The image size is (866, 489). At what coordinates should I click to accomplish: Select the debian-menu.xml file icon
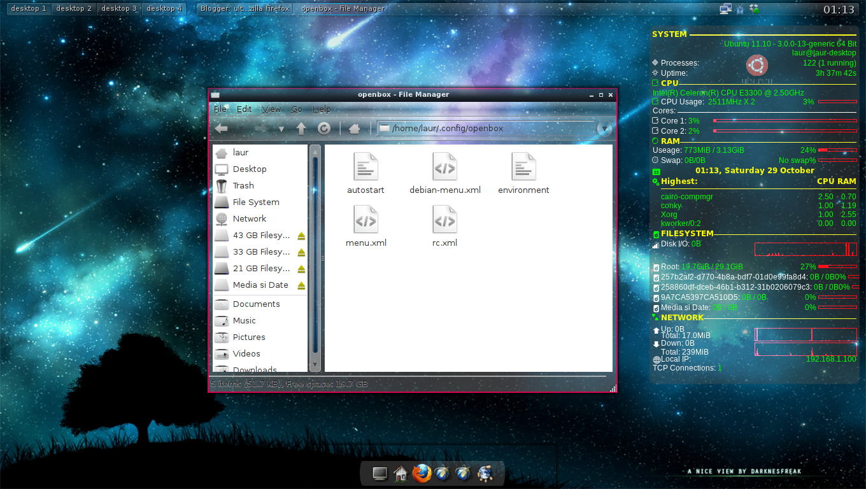coord(444,167)
